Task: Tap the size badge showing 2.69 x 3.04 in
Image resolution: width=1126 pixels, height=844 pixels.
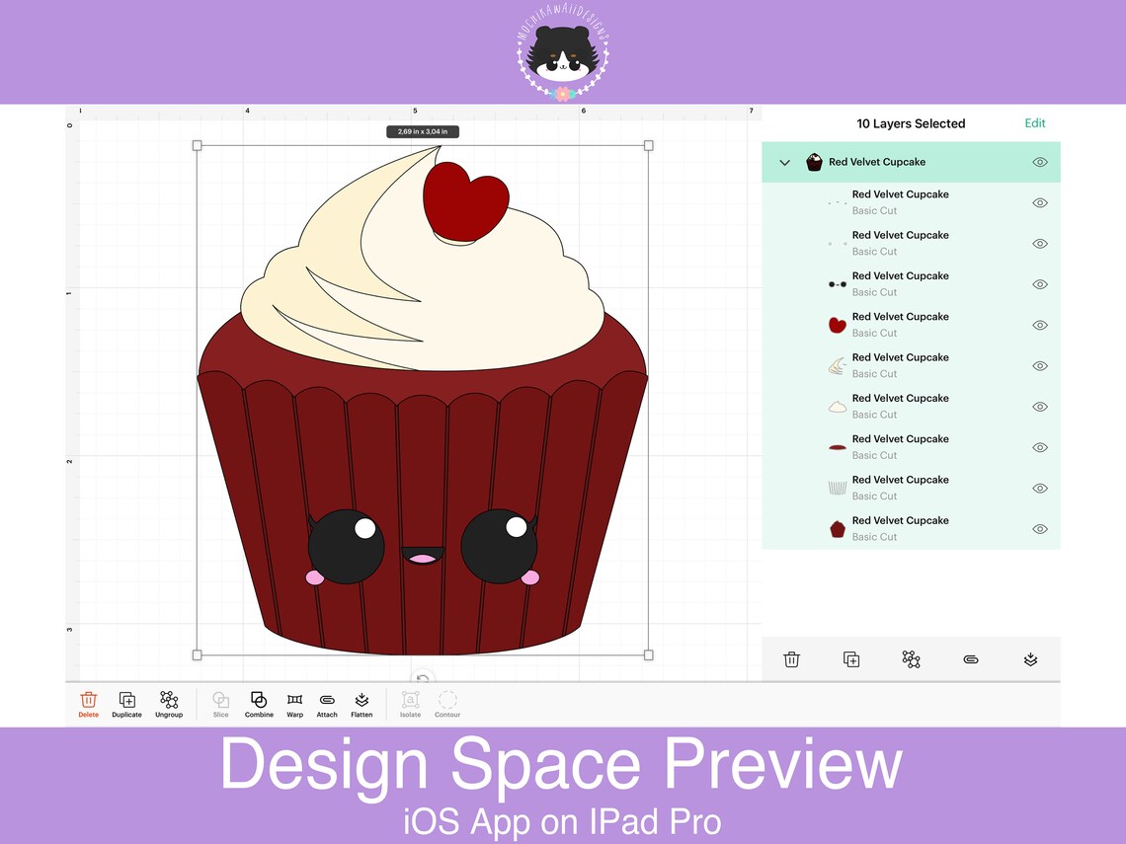Action: (422, 129)
